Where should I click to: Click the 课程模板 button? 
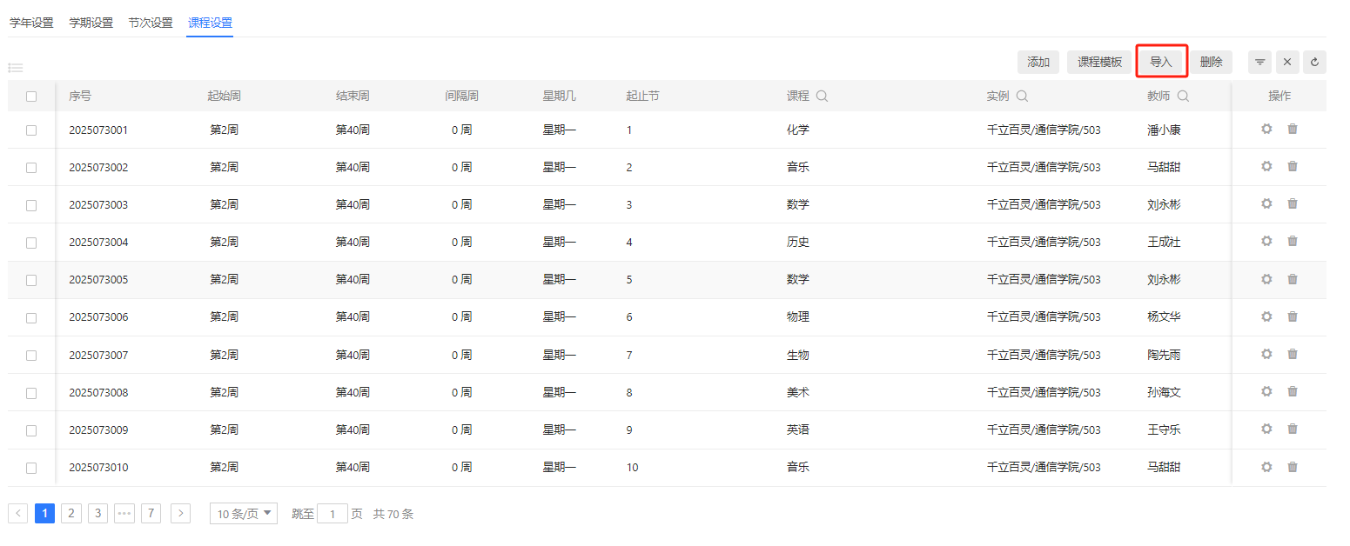click(1099, 62)
